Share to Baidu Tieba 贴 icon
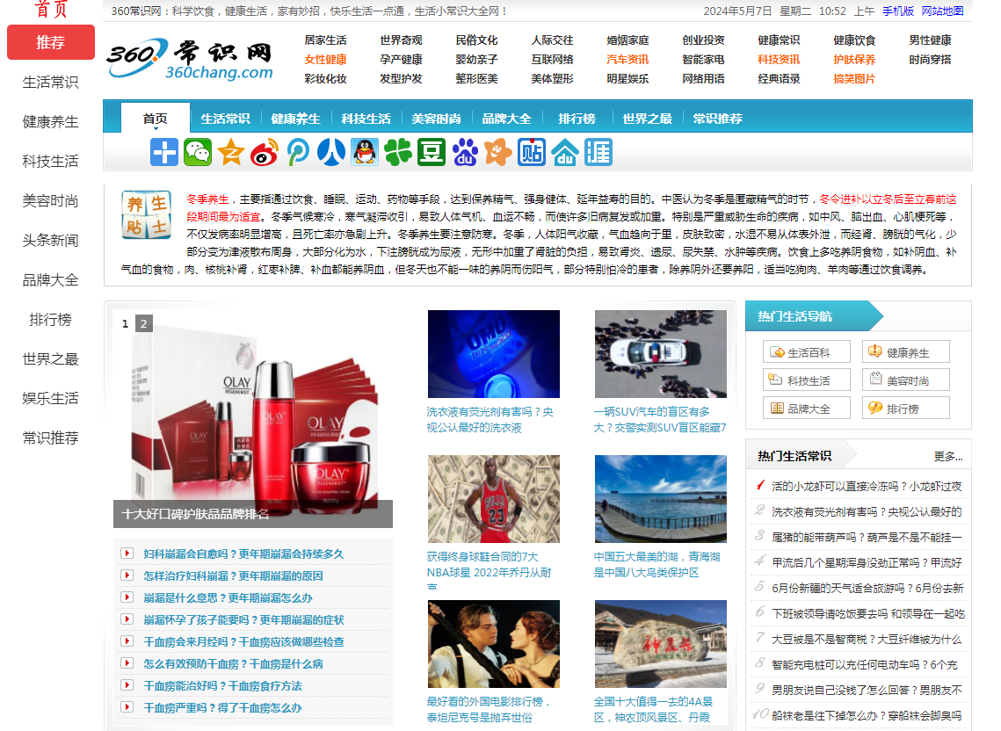This screenshot has height=731, width=1001. (532, 153)
